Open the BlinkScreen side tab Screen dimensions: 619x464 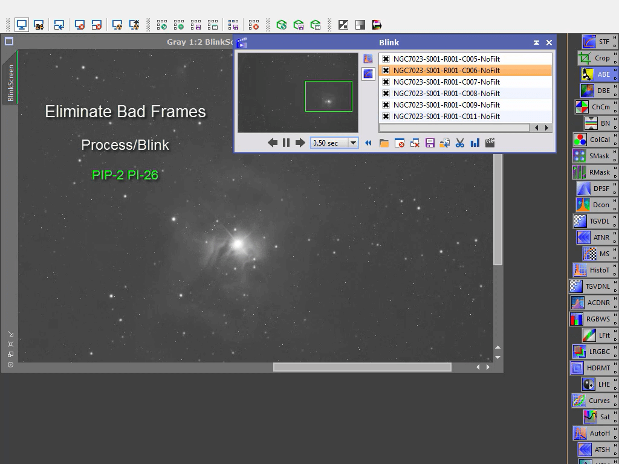click(10, 83)
